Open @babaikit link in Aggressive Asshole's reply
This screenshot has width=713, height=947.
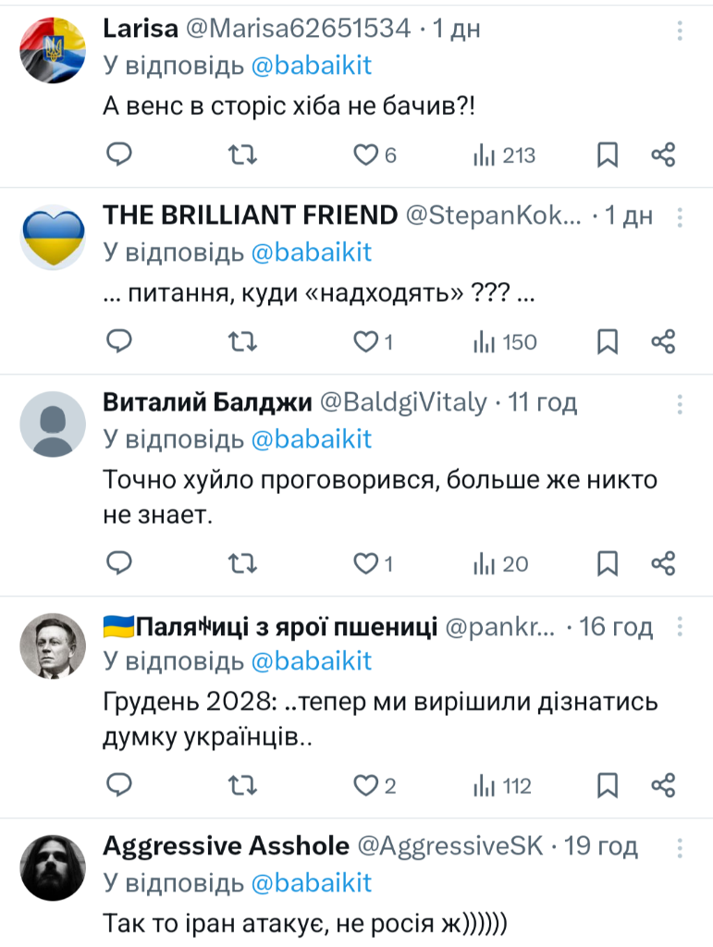tap(311, 882)
